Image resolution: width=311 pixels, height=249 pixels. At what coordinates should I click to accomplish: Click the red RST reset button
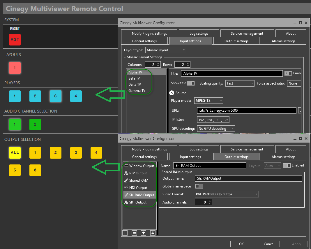(15, 40)
